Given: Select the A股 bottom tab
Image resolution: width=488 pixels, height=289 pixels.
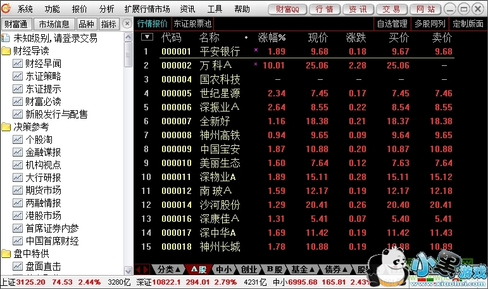Looking at the screenshot, I should [x=199, y=269].
